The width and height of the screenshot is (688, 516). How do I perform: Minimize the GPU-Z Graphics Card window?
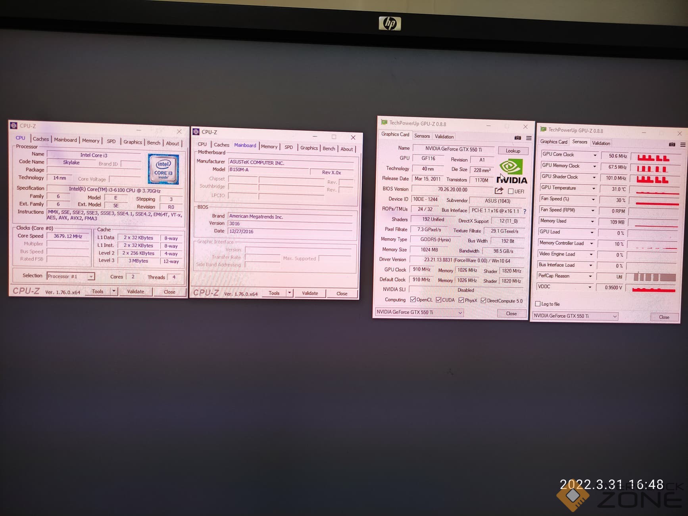488,126
